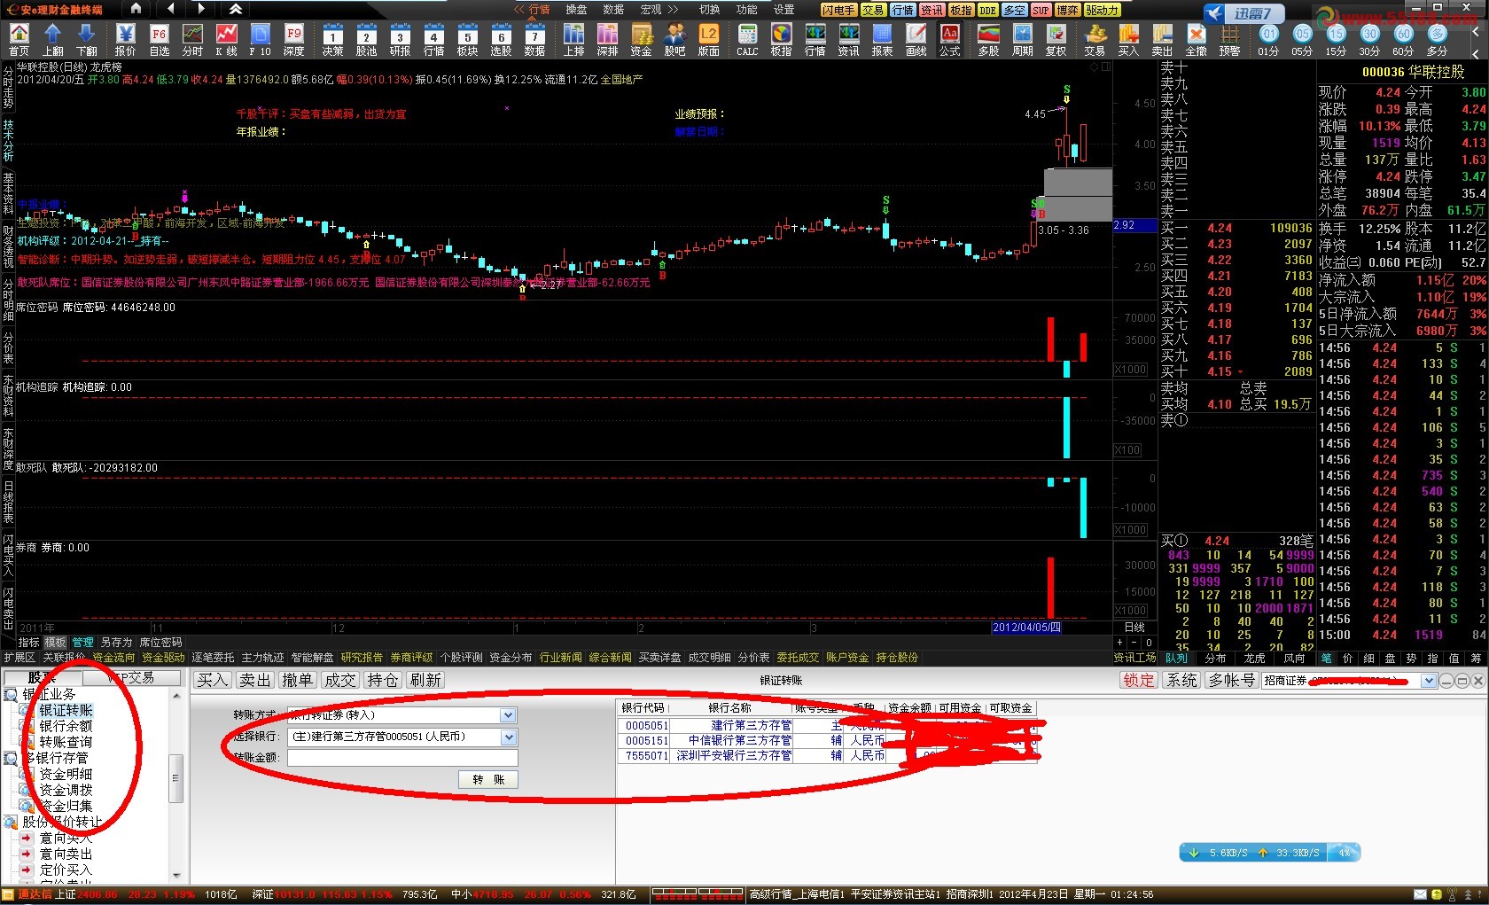Screen dimensions: 1489x905
Task: Click the double-chevron collapse button in title bar
Action: point(236,9)
